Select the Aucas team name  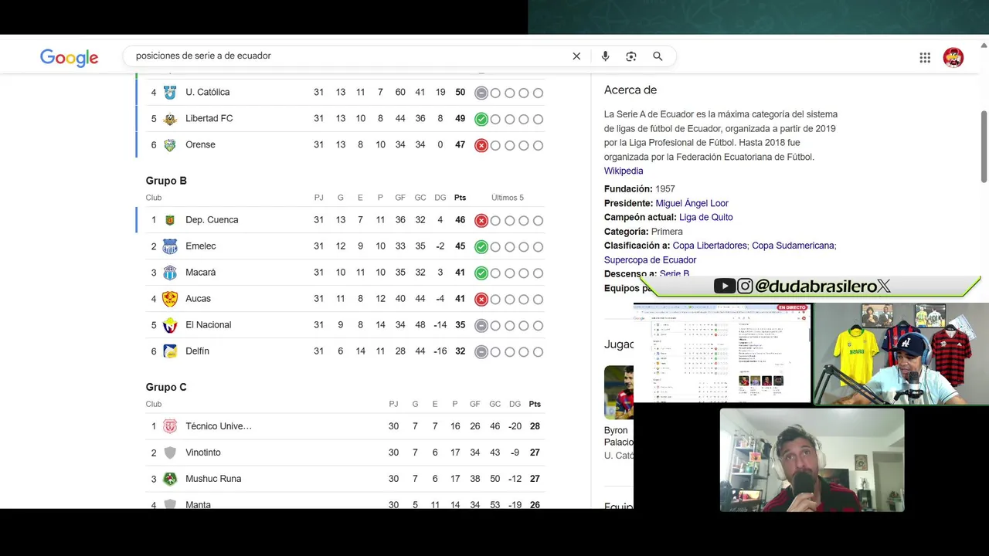click(198, 299)
